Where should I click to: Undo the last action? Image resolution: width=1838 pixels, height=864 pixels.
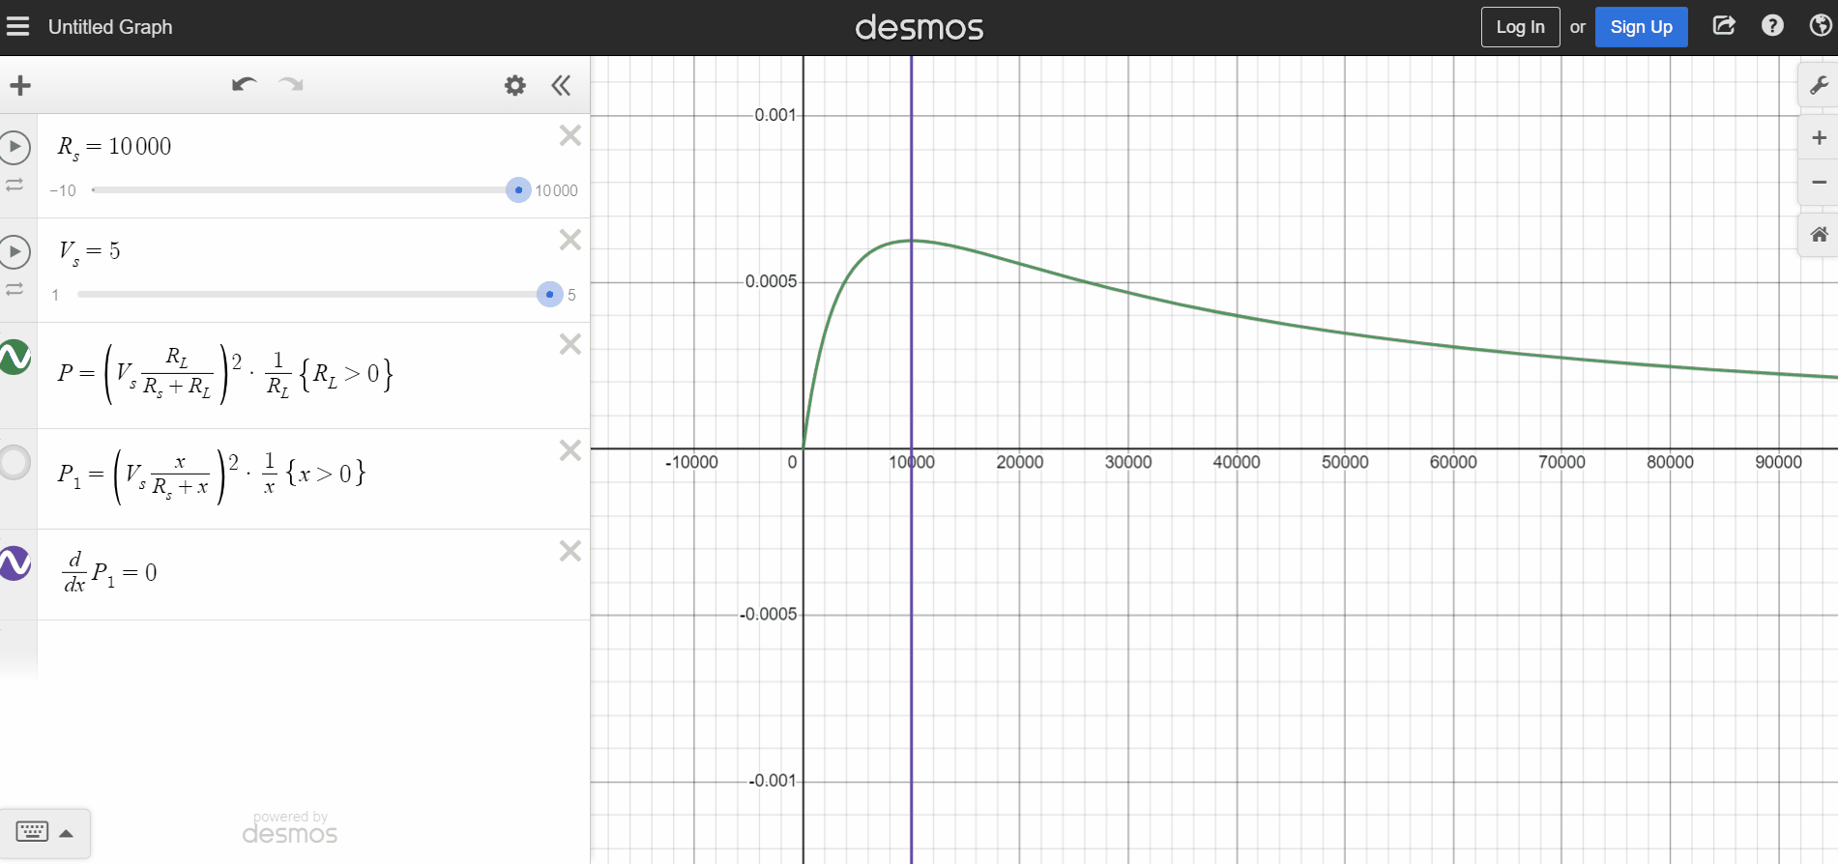(244, 85)
